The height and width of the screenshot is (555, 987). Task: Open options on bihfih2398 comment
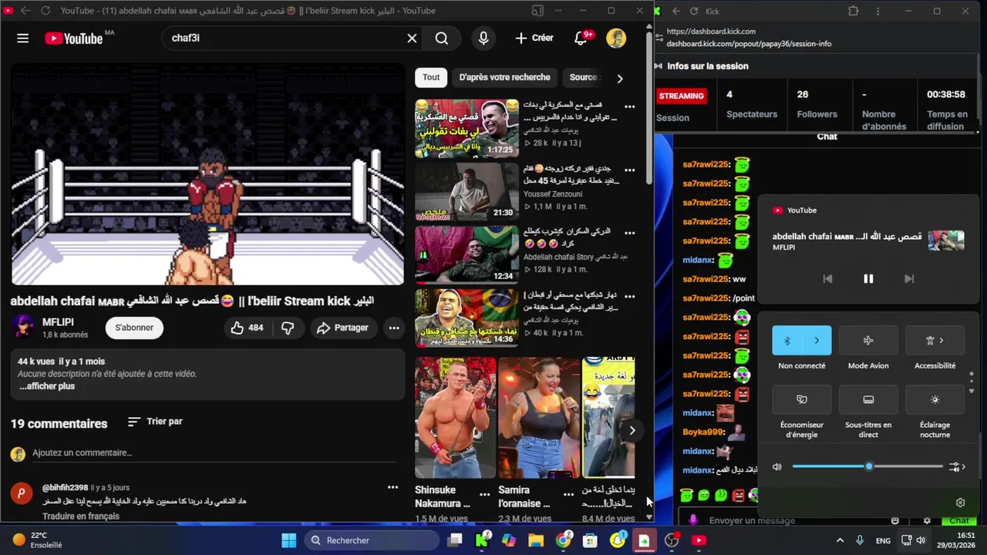pos(392,487)
